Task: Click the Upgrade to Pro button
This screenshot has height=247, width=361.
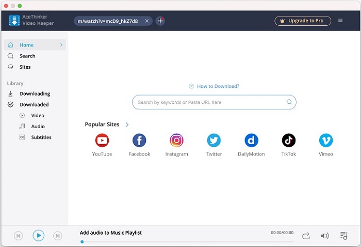Action: [303, 21]
